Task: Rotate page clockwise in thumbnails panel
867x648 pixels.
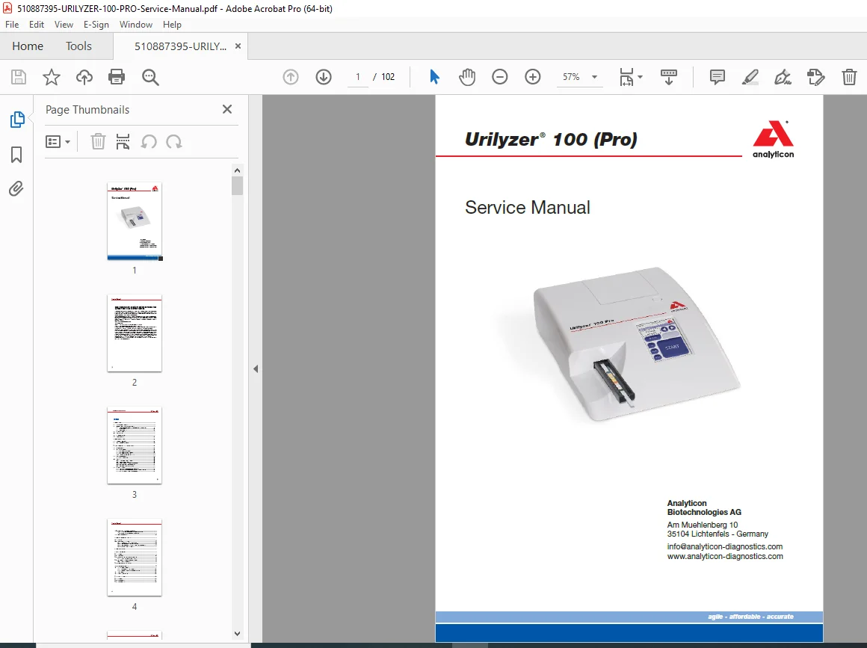Action: [174, 141]
